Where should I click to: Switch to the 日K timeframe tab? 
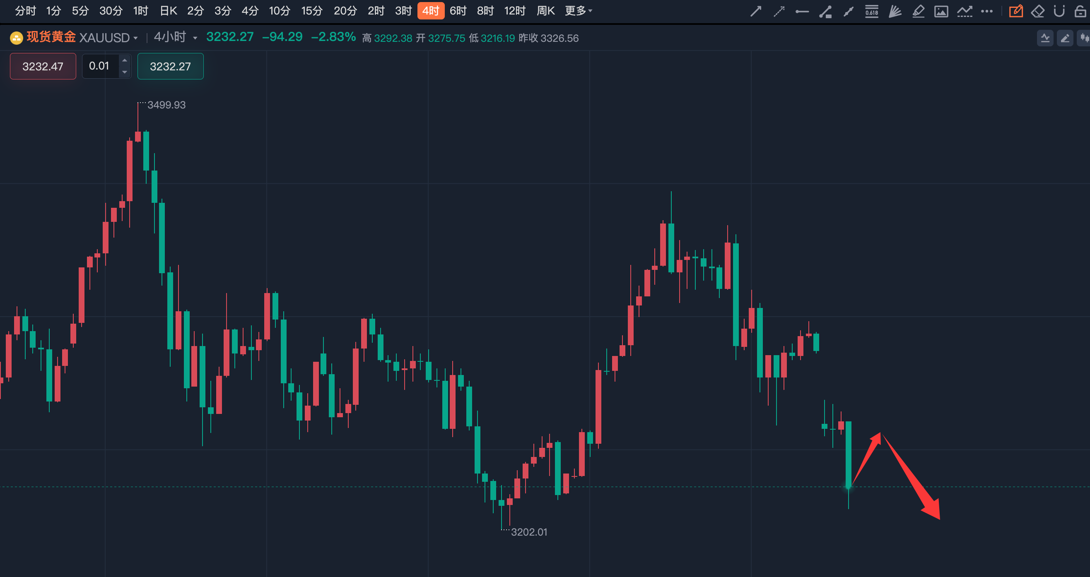[x=168, y=11]
